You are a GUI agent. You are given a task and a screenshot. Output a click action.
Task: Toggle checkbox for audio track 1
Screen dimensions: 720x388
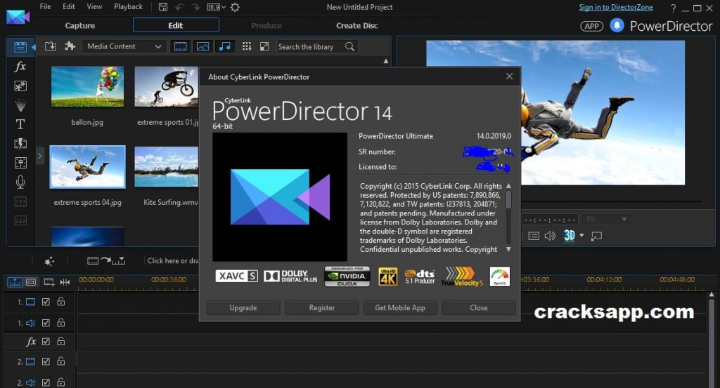(46, 323)
